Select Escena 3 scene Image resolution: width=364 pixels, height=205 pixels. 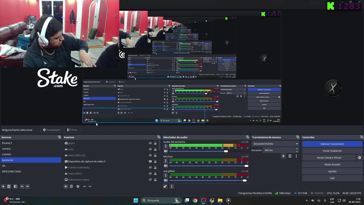click(31, 143)
